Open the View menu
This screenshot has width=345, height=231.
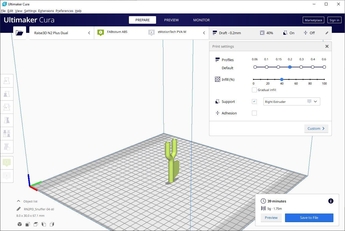[19, 11]
